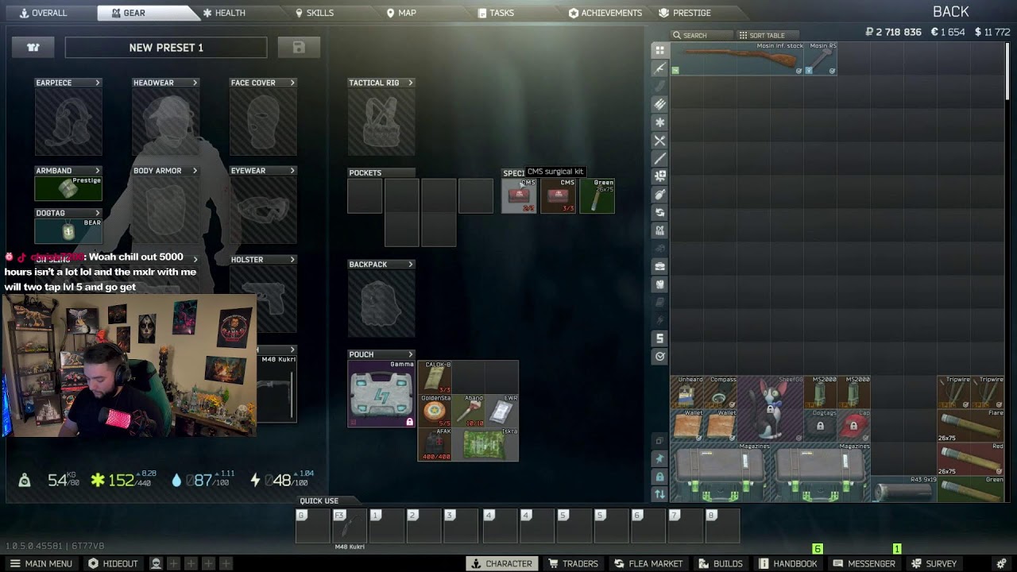The height and width of the screenshot is (572, 1017).
Task: Expand the Tactical Rig slot arrow
Action: pos(410,83)
